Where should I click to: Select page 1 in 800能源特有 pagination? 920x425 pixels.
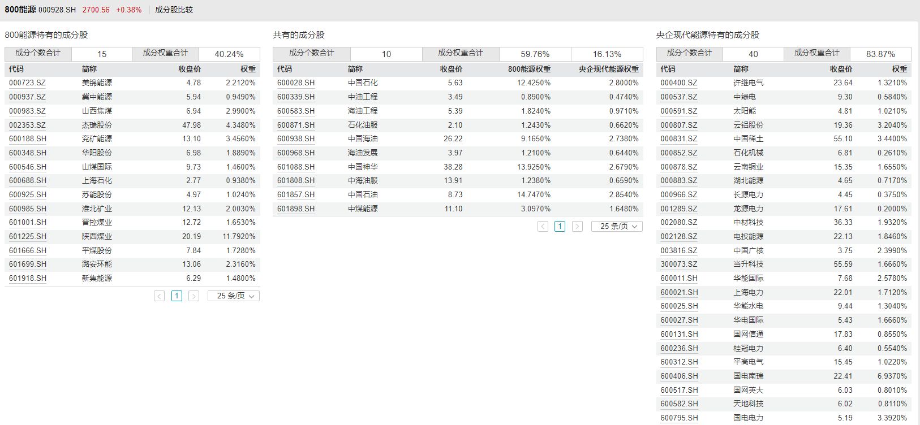point(177,296)
